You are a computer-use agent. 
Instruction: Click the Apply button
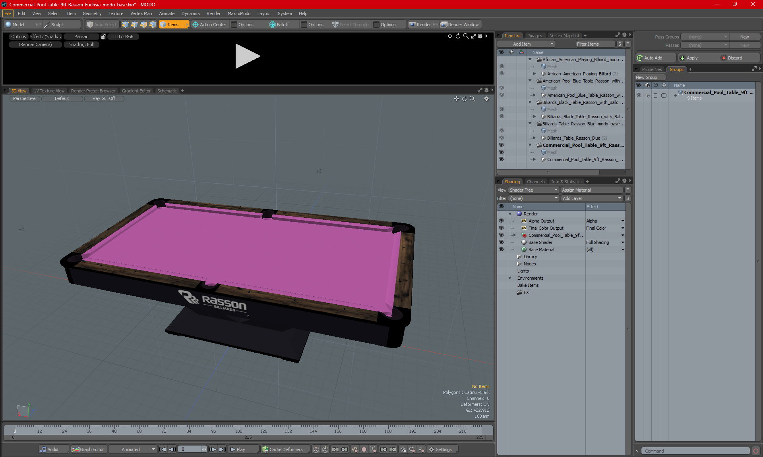click(x=698, y=58)
